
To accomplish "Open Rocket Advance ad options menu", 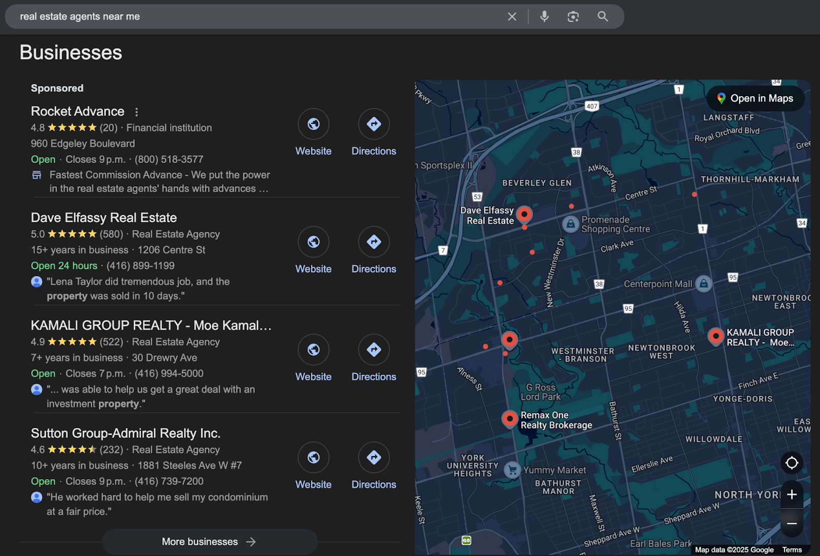I will (x=136, y=112).
